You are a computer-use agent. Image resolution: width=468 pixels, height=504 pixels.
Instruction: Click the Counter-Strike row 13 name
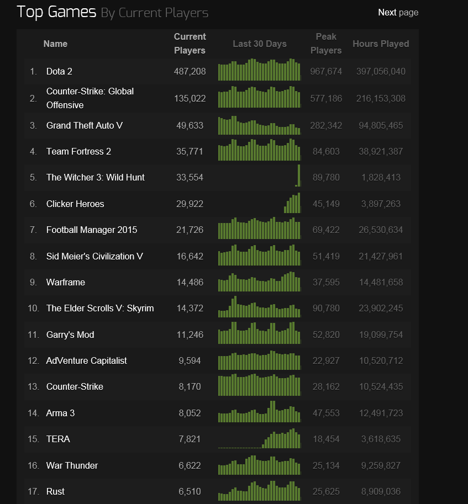75,386
